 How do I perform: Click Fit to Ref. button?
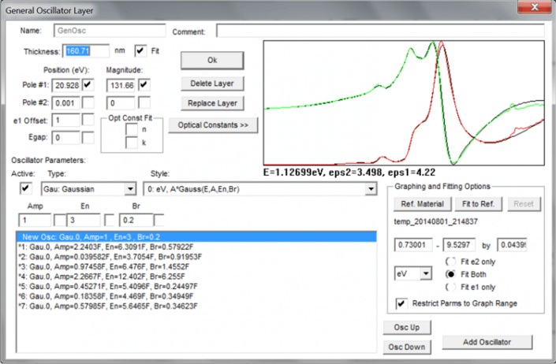pyautogui.click(x=479, y=204)
